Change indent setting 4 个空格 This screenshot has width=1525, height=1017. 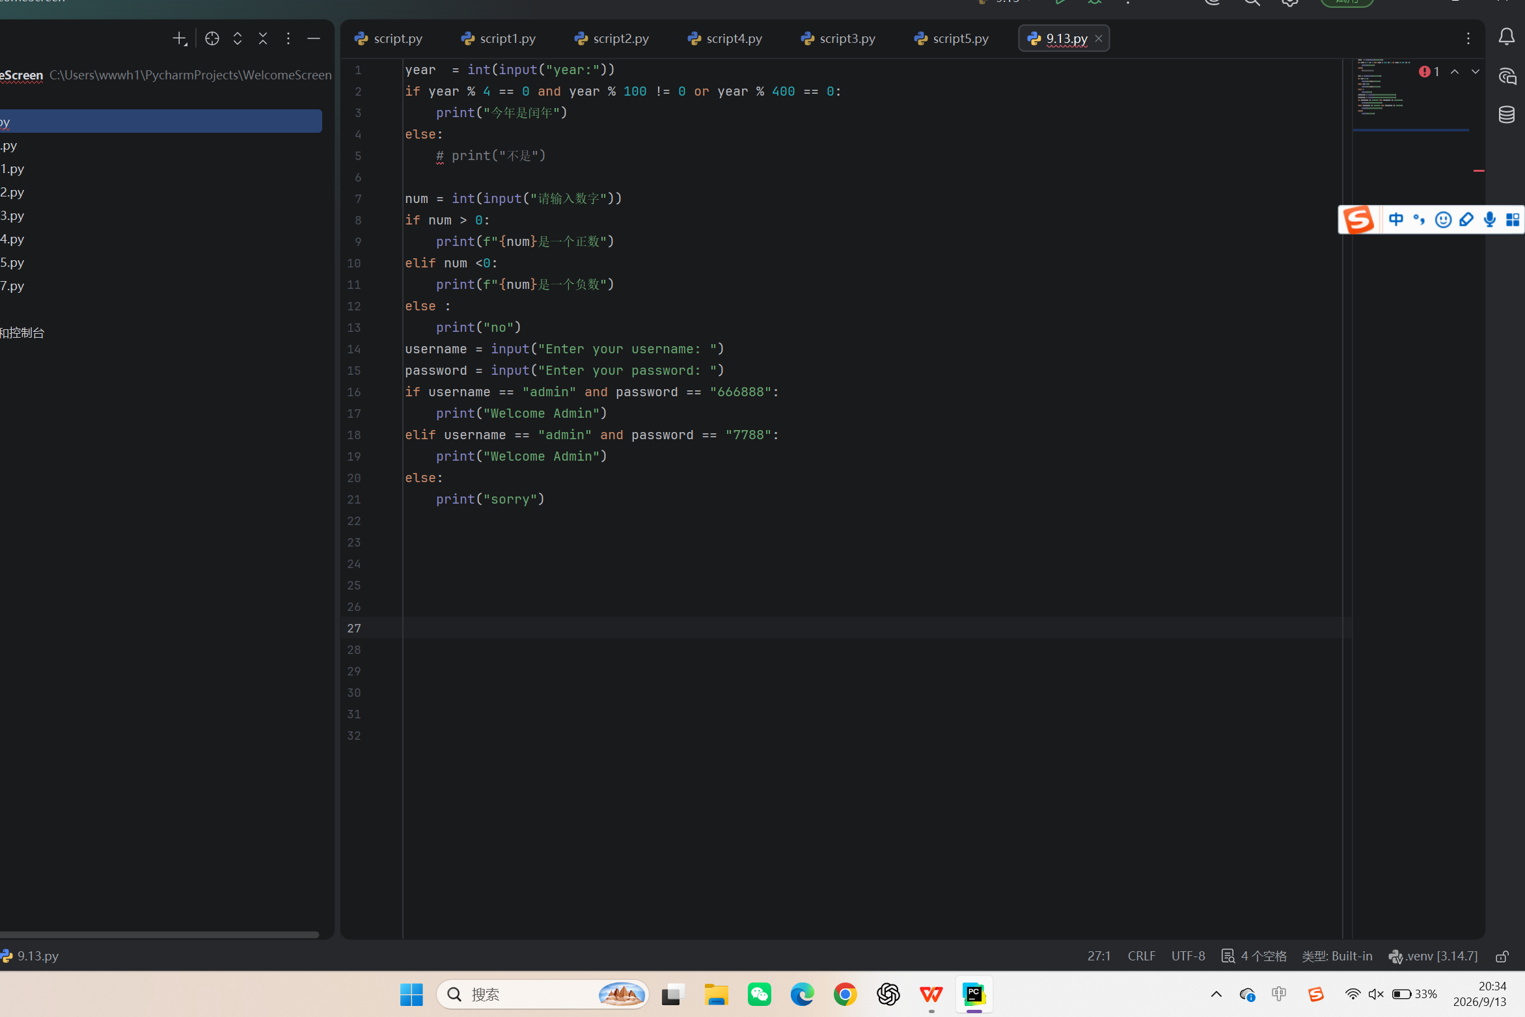point(1254,956)
